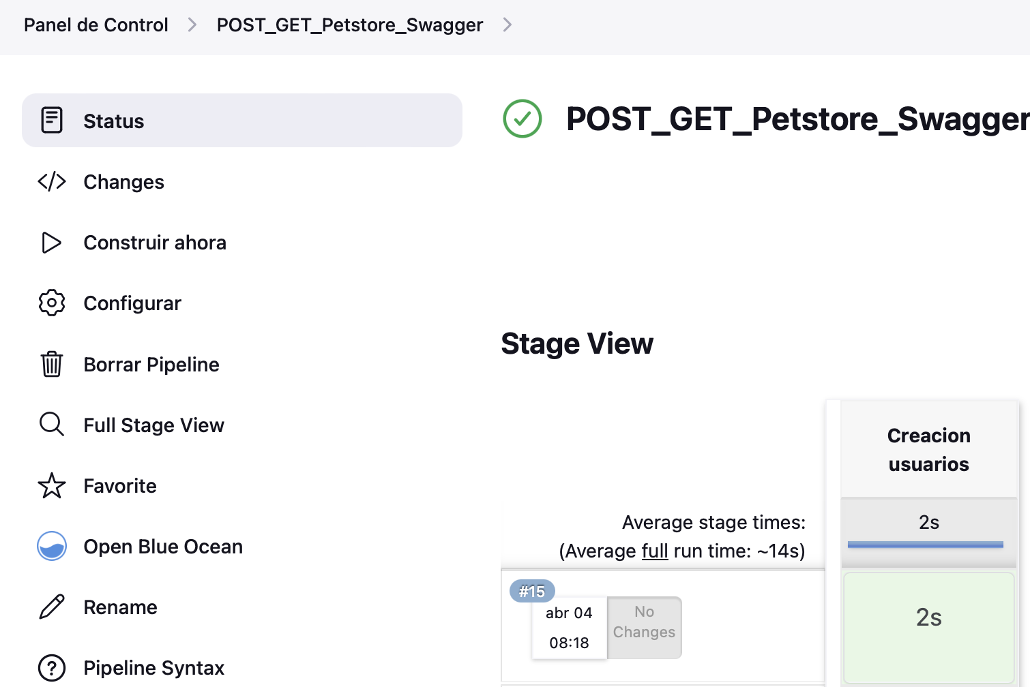Click the Configurar gear icon
The image size is (1030, 687).
point(52,303)
